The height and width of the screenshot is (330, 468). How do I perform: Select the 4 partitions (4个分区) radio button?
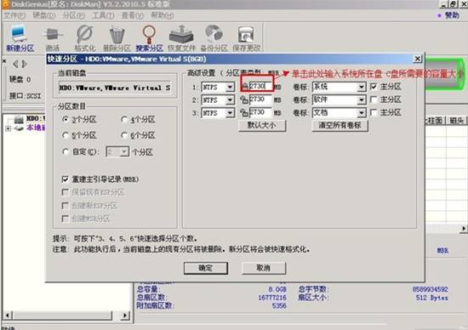click(124, 119)
